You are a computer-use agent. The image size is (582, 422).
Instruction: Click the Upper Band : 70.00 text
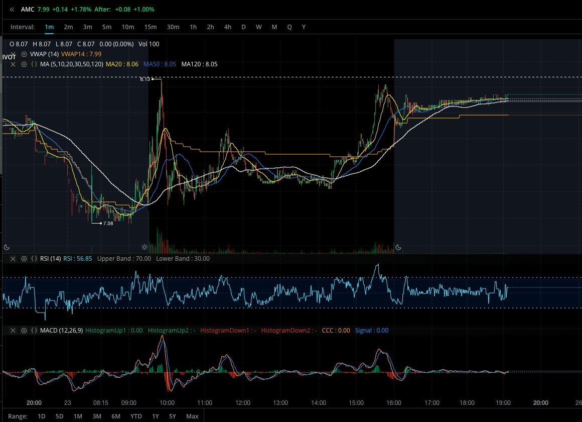pos(124,259)
